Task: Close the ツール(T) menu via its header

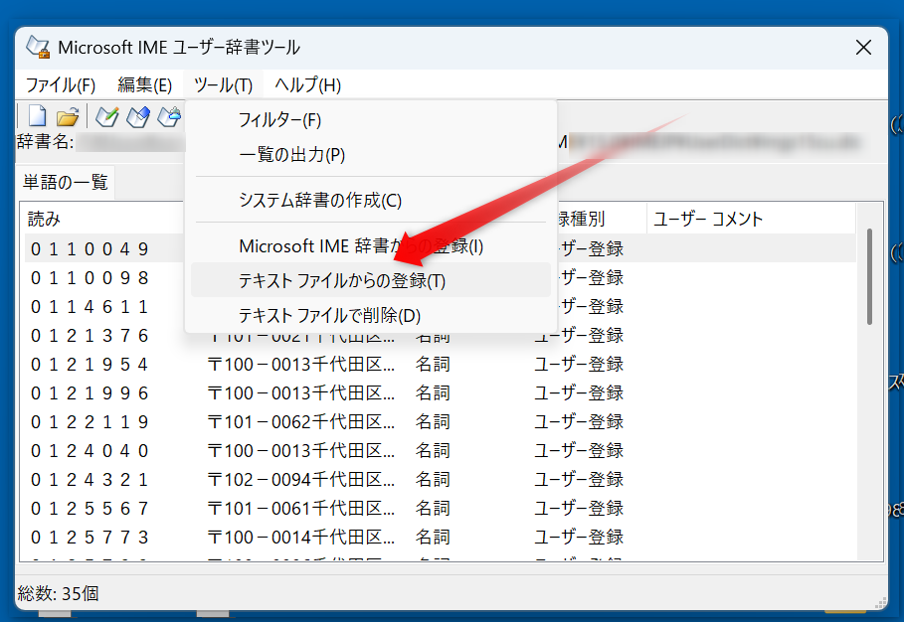Action: (x=223, y=85)
